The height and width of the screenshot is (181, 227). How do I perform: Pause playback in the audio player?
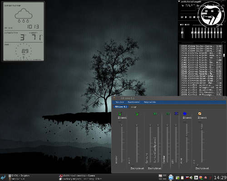190,17
